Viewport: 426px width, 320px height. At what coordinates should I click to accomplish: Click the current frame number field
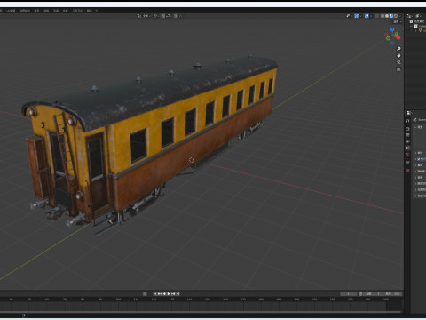click(x=349, y=293)
